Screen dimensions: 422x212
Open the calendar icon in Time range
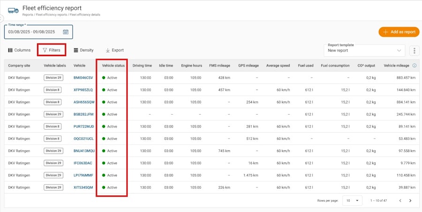(66, 32)
